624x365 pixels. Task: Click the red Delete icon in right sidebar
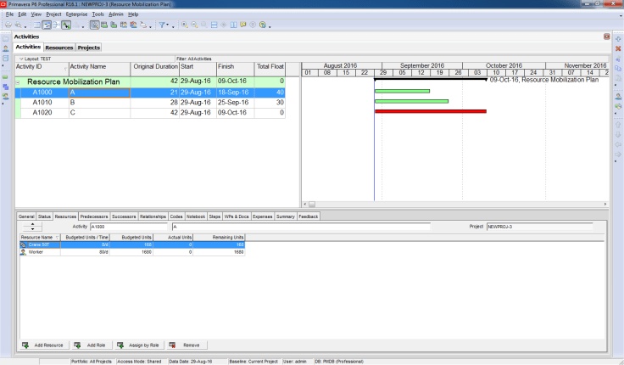coord(618,48)
